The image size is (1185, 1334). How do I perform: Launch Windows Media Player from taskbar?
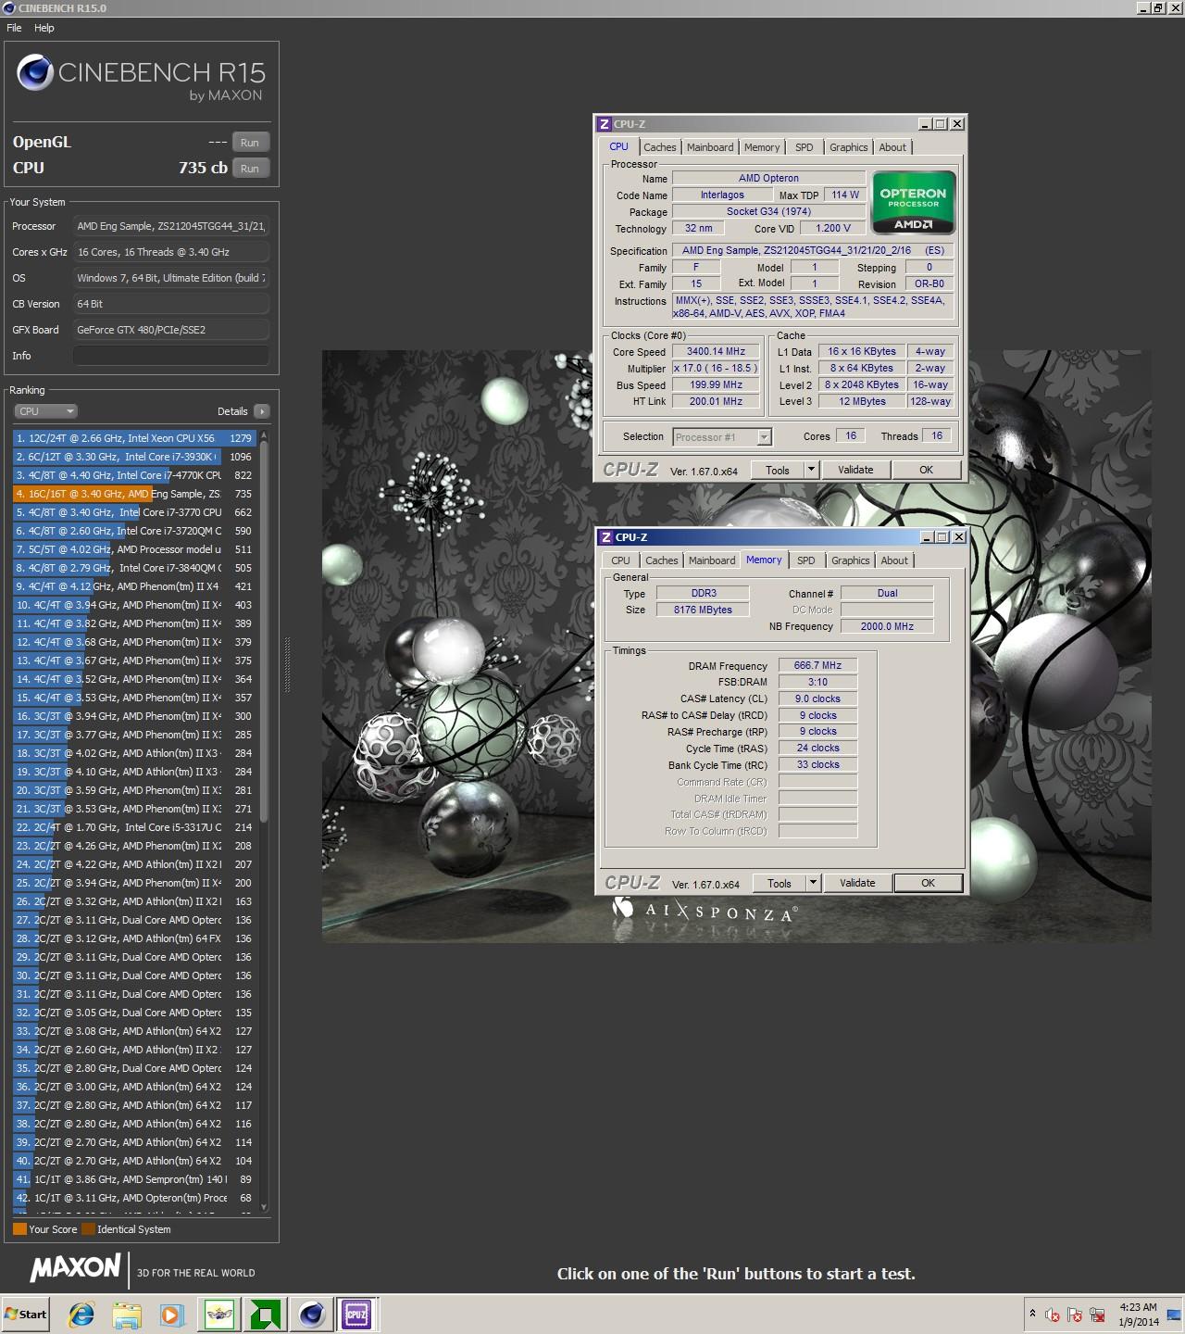171,1314
